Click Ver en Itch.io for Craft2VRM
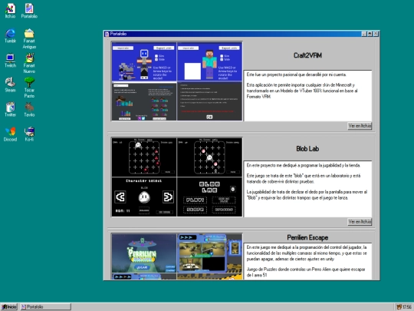414x311 pixels. point(360,126)
